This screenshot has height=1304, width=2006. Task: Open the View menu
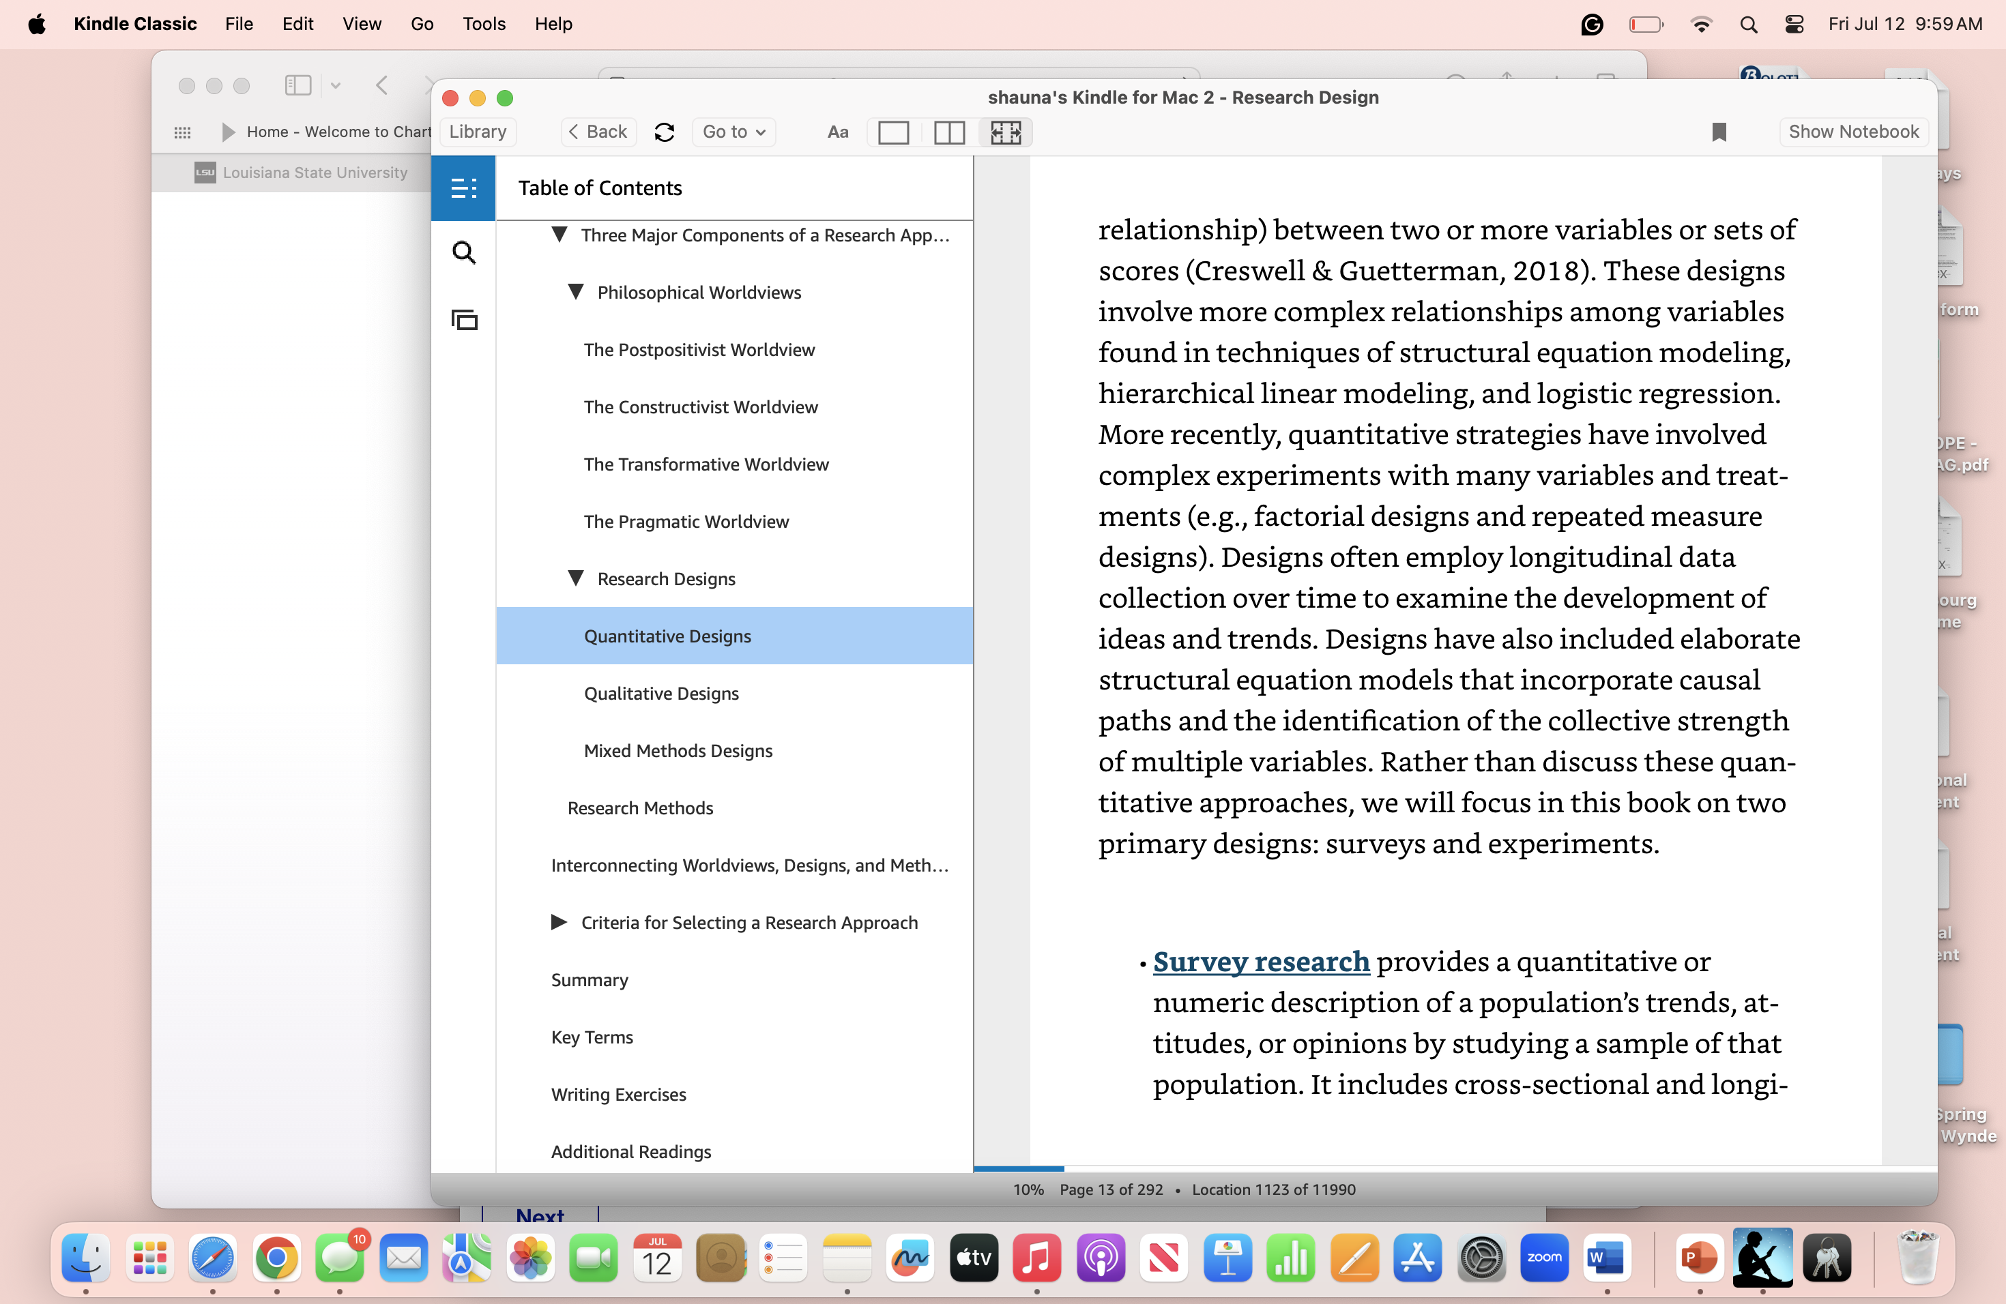(x=362, y=24)
